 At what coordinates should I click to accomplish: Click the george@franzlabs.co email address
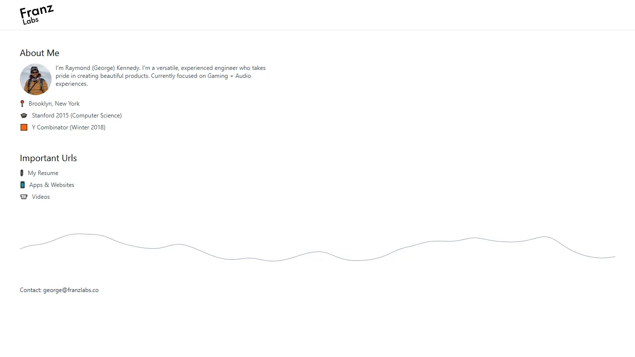[70, 290]
